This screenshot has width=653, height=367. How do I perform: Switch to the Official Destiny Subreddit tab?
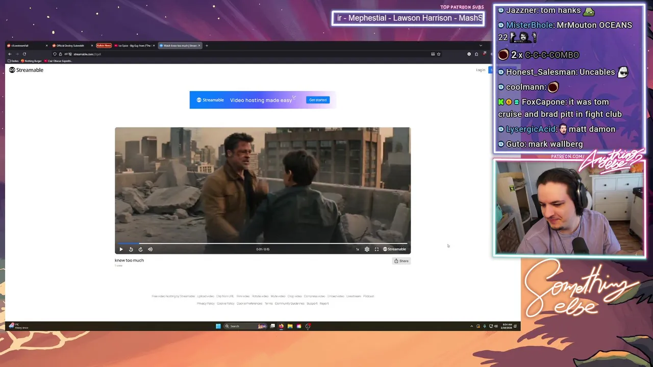(x=71, y=45)
